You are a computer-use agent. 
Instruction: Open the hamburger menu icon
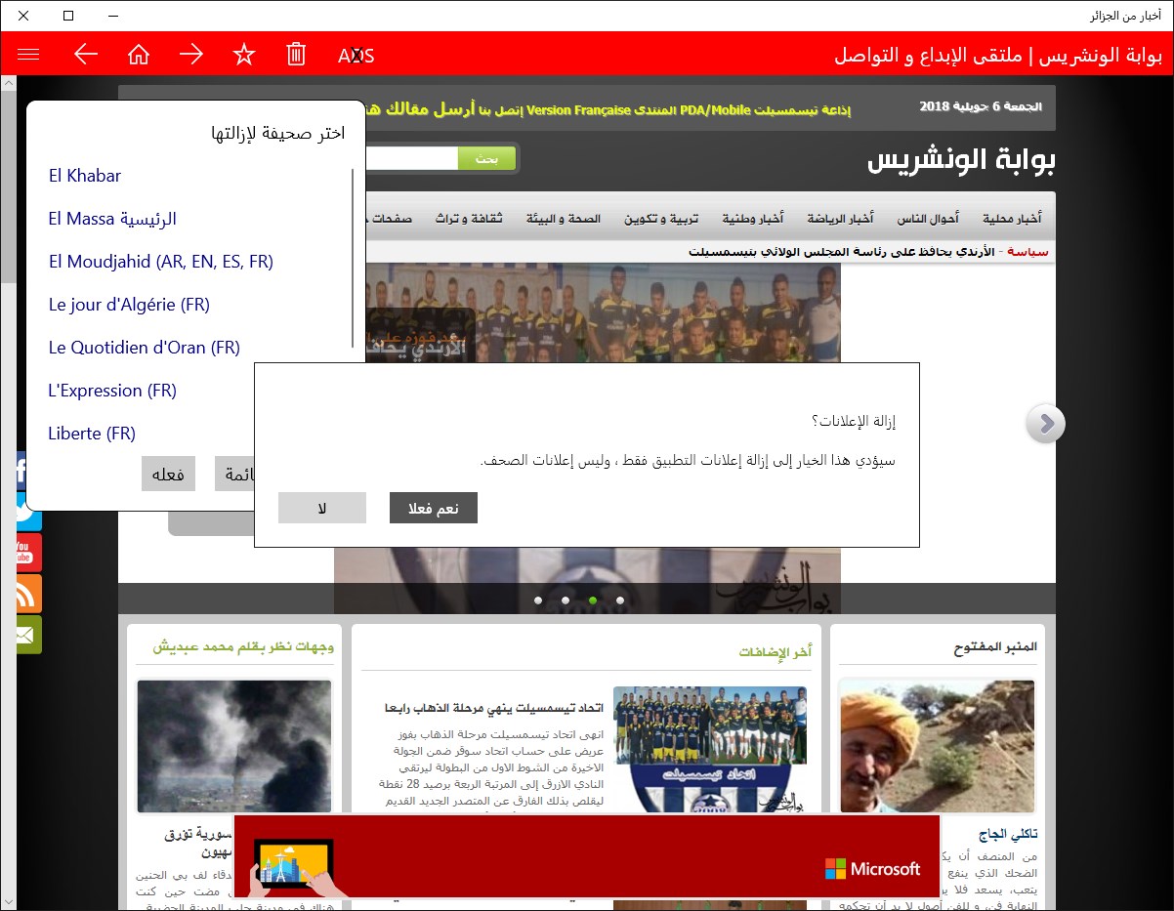click(28, 55)
